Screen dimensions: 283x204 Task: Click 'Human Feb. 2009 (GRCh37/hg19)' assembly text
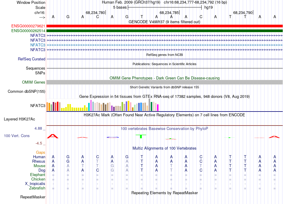point(131,2)
